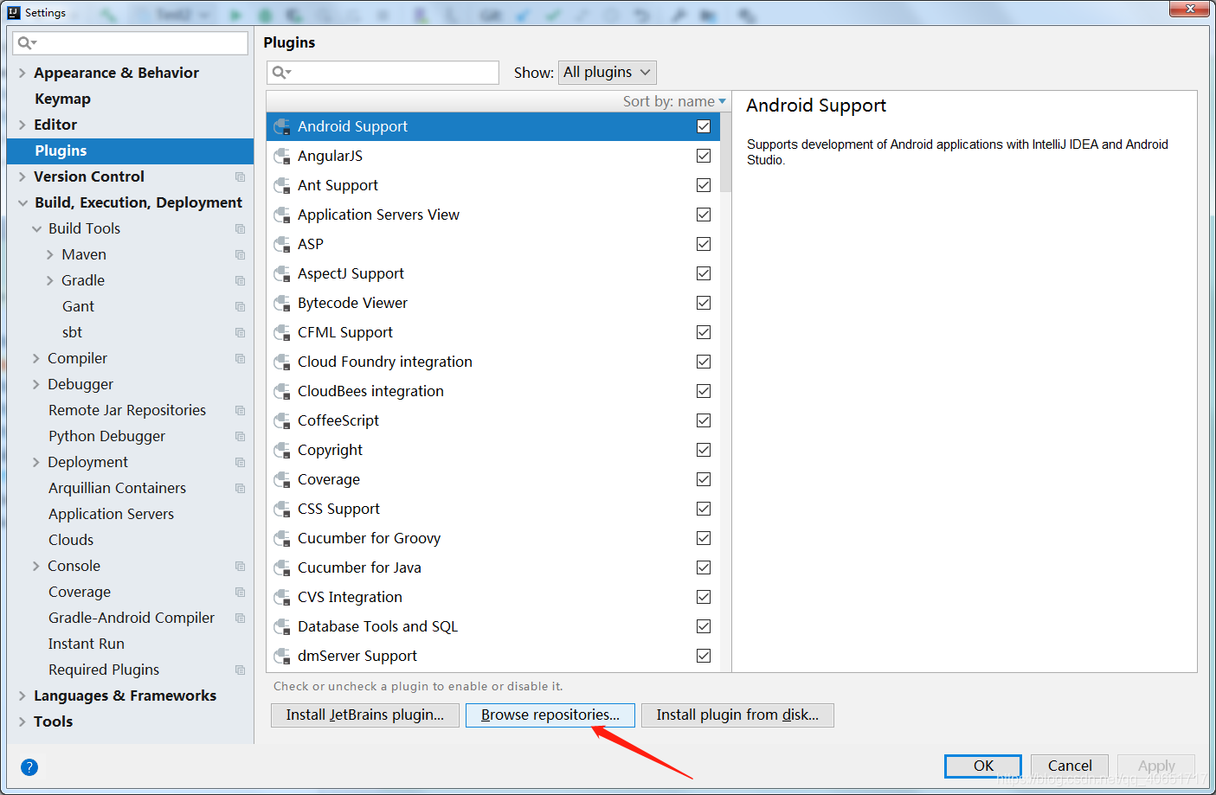1216x795 pixels.
Task: Expand the Tools settings node
Action: (23, 722)
